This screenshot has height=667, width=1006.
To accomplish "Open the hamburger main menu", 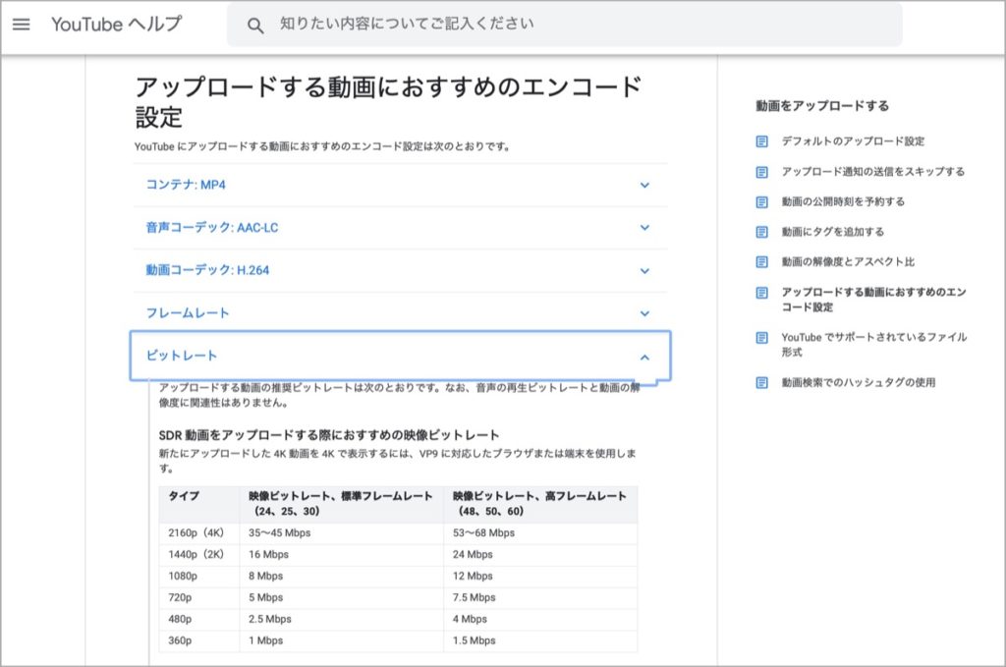I will coord(22,25).
